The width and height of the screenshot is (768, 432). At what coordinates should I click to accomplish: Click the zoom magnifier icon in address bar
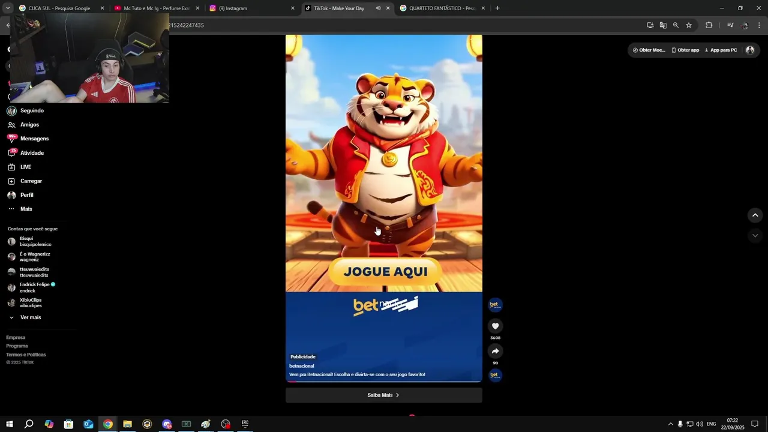click(676, 25)
